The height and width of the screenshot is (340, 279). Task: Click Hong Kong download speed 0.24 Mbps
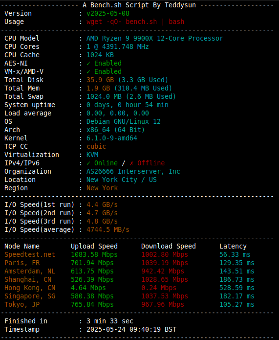(159, 288)
